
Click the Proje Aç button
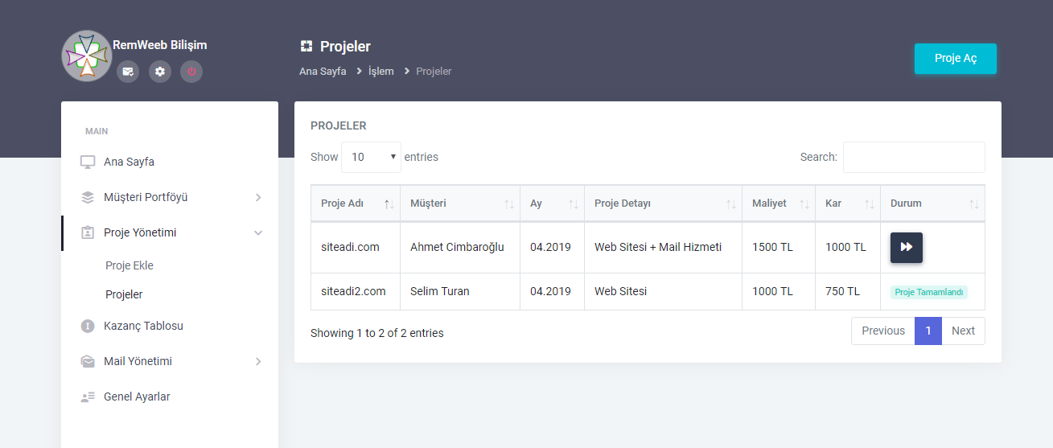click(956, 59)
